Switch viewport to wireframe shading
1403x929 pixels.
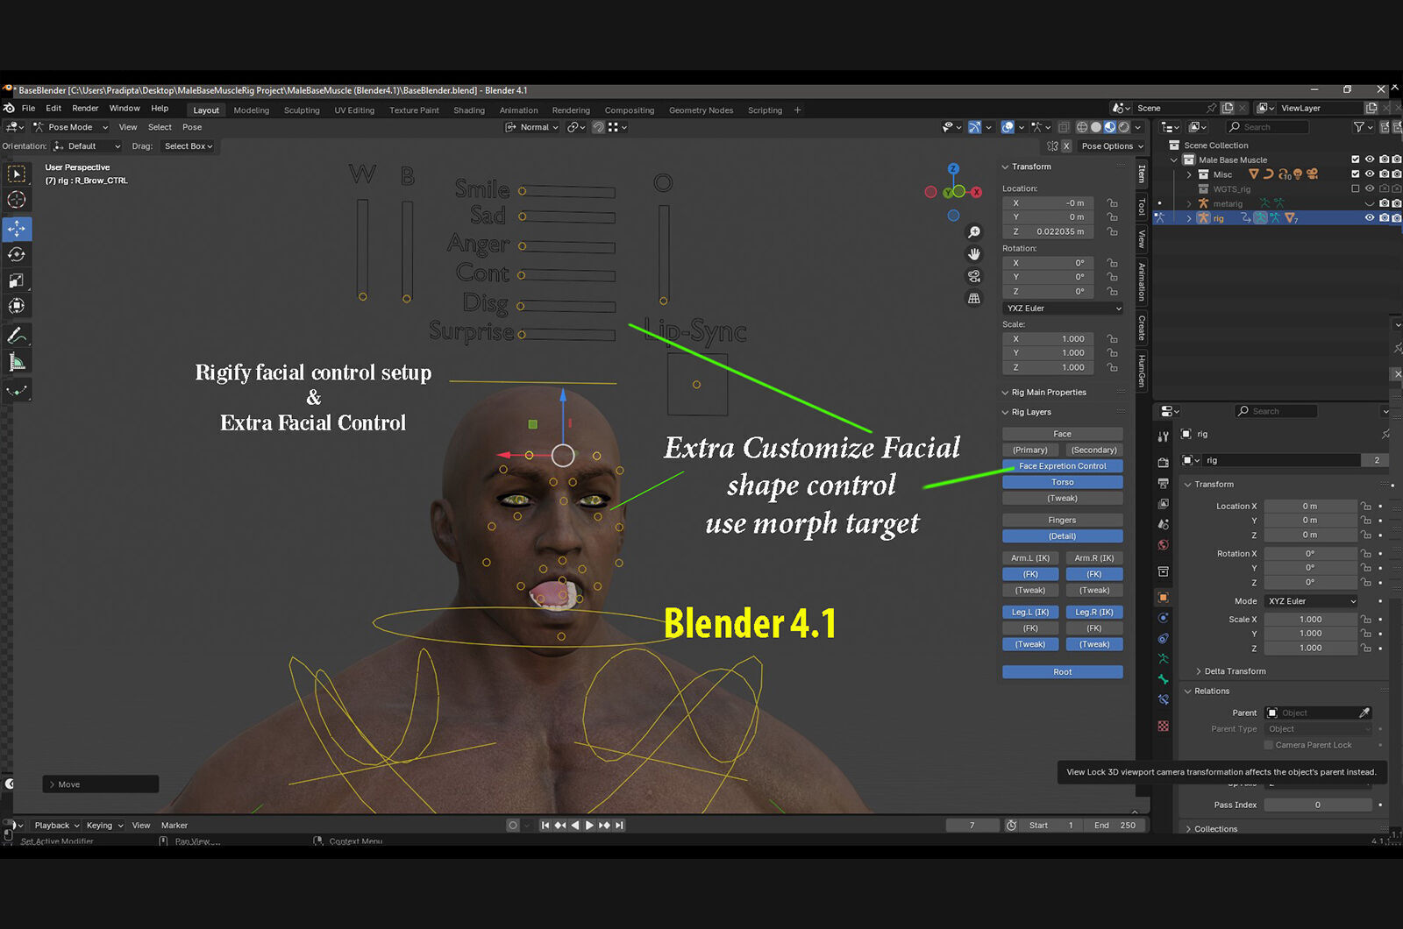pyautogui.click(x=1082, y=127)
